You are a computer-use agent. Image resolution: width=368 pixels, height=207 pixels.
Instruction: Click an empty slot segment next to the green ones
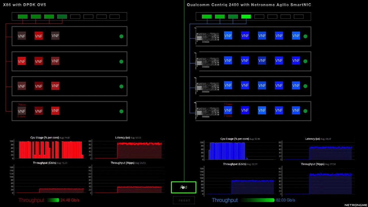coord(75,16)
